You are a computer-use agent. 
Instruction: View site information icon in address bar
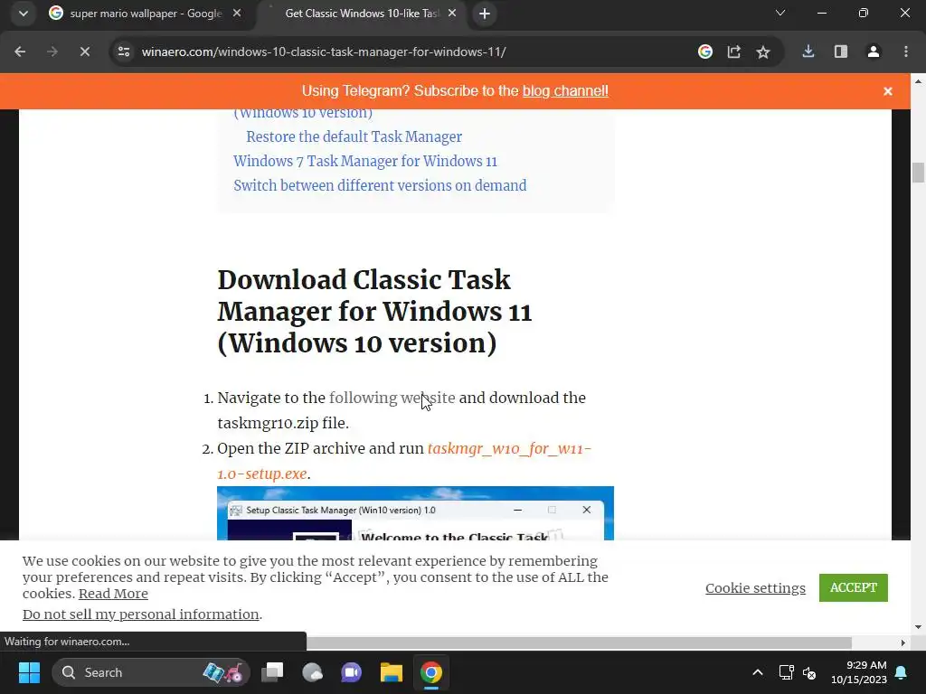click(x=124, y=52)
